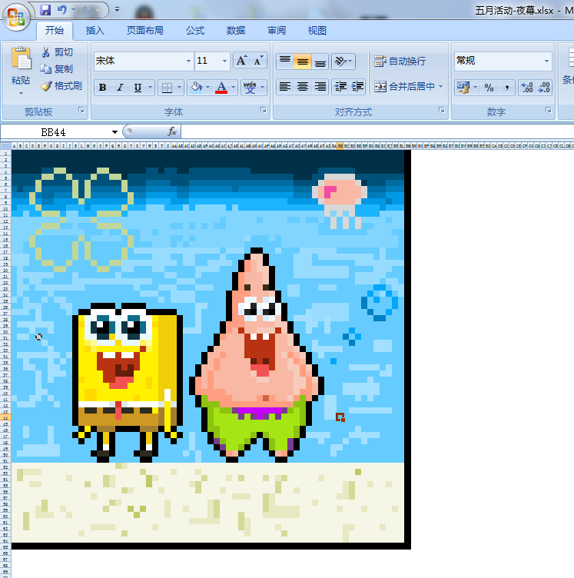Click into the formula bar
This screenshot has height=578, width=574.
coord(377,132)
